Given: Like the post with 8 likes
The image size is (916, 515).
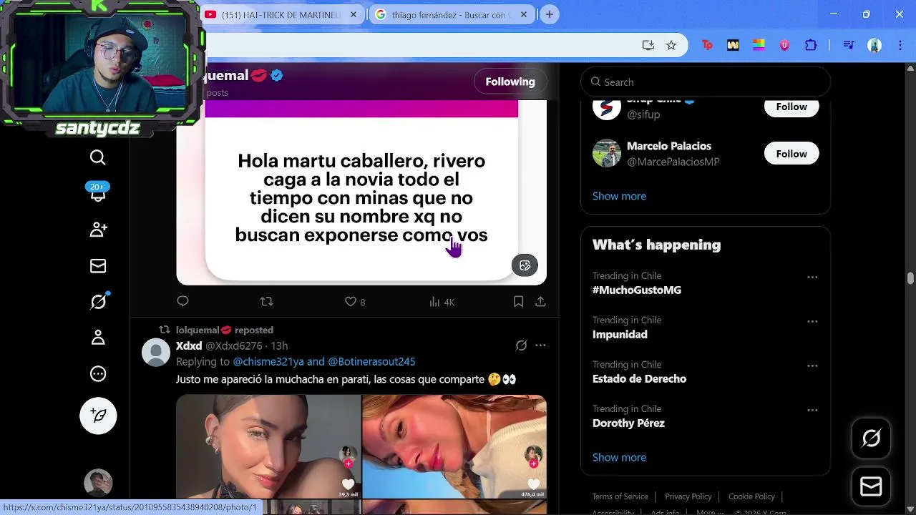Looking at the screenshot, I should point(355,302).
